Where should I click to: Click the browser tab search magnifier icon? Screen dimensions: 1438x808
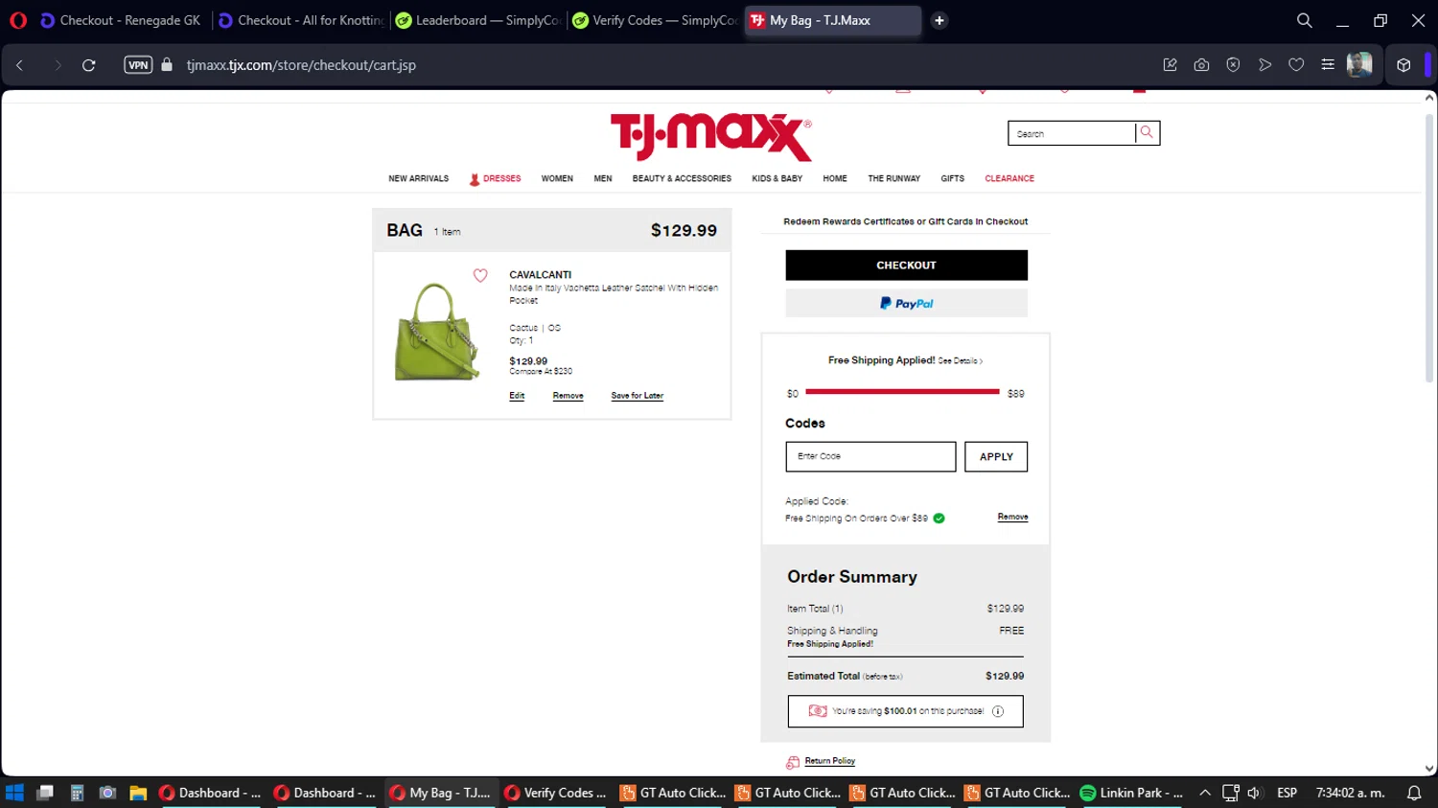tap(1305, 20)
